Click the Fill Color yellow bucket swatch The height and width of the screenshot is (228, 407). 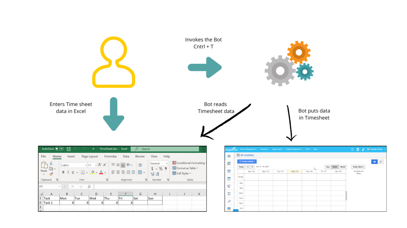93,173
